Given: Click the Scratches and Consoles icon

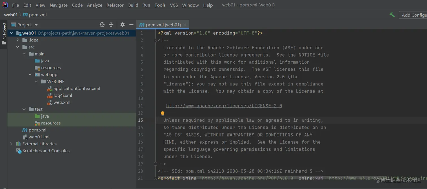Looking at the screenshot, I should pos(19,151).
